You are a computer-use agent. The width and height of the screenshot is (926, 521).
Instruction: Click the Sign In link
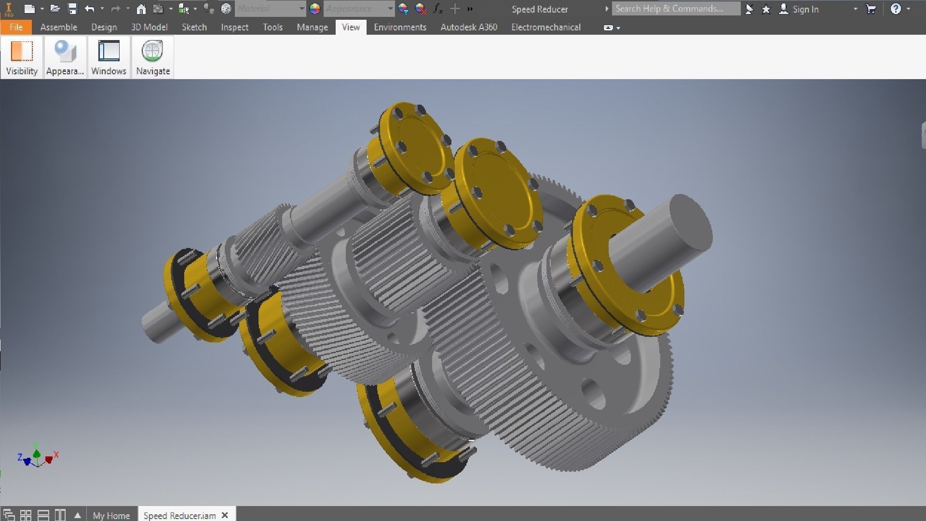[x=805, y=9]
